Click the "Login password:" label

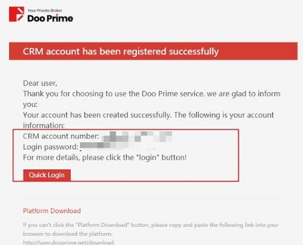coord(50,147)
